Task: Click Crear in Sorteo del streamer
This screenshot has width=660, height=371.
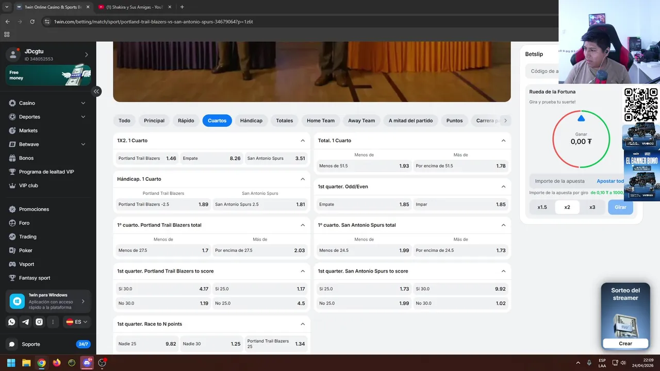Action: pyautogui.click(x=625, y=343)
